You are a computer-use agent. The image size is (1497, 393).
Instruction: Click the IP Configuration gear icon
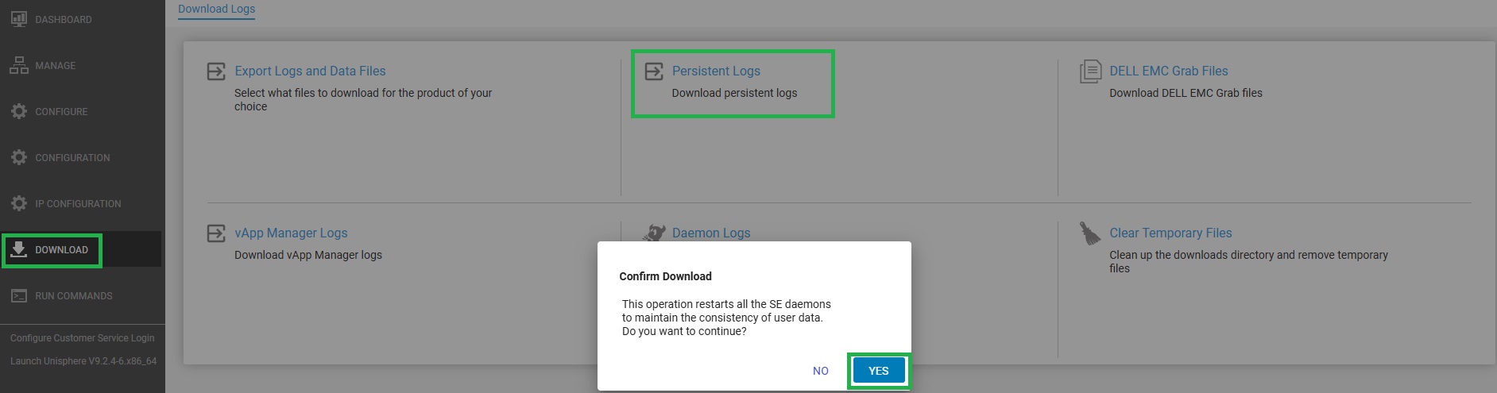click(18, 203)
